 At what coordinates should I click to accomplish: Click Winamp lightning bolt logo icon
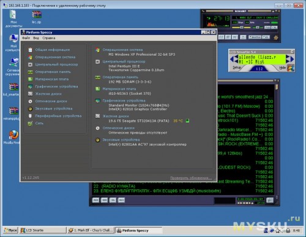[276, 37]
